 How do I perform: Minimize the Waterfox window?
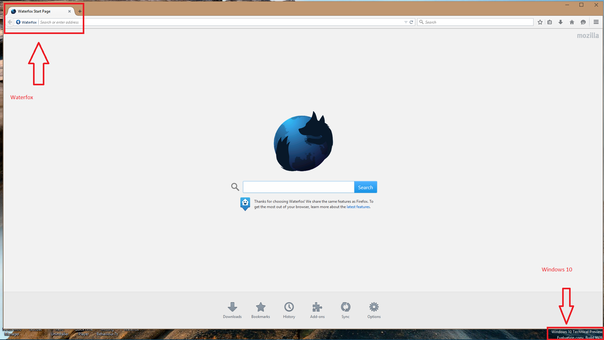tap(567, 5)
